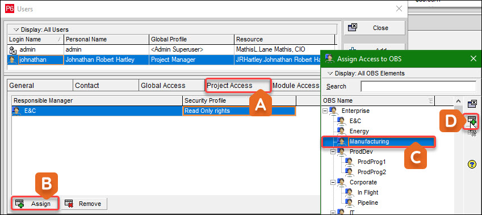
Task: Click the P6 application icon in title bar
Action: pyautogui.click(x=10, y=9)
